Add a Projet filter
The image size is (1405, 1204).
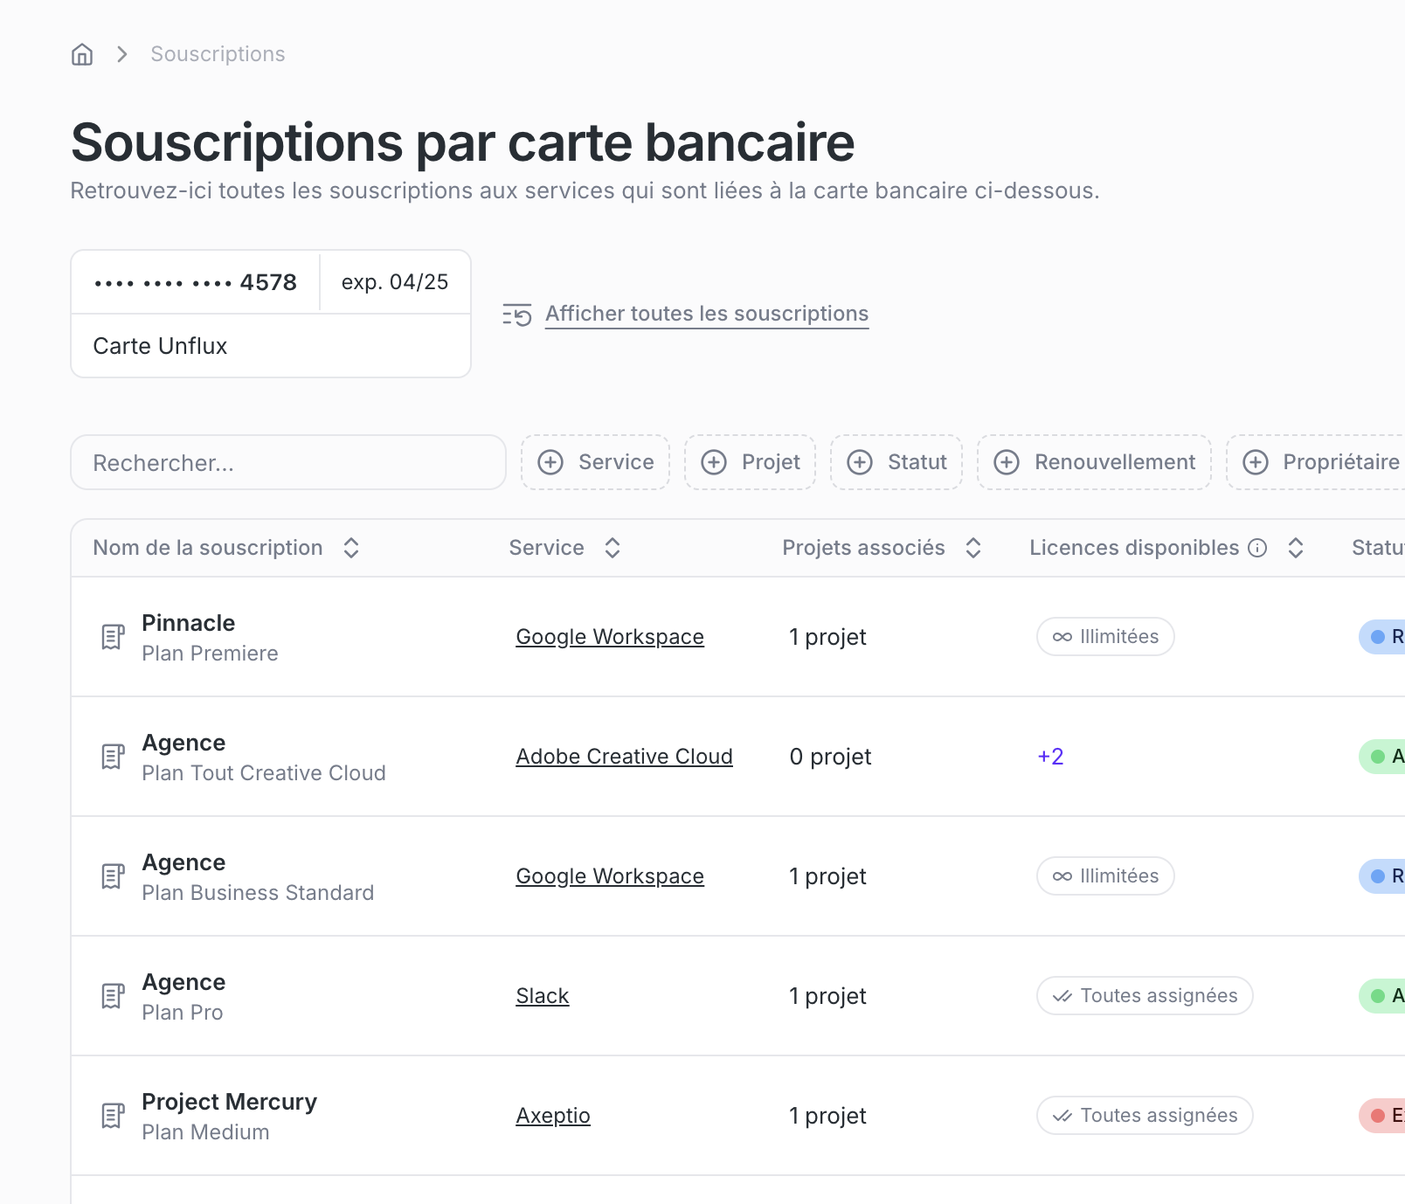tap(750, 462)
